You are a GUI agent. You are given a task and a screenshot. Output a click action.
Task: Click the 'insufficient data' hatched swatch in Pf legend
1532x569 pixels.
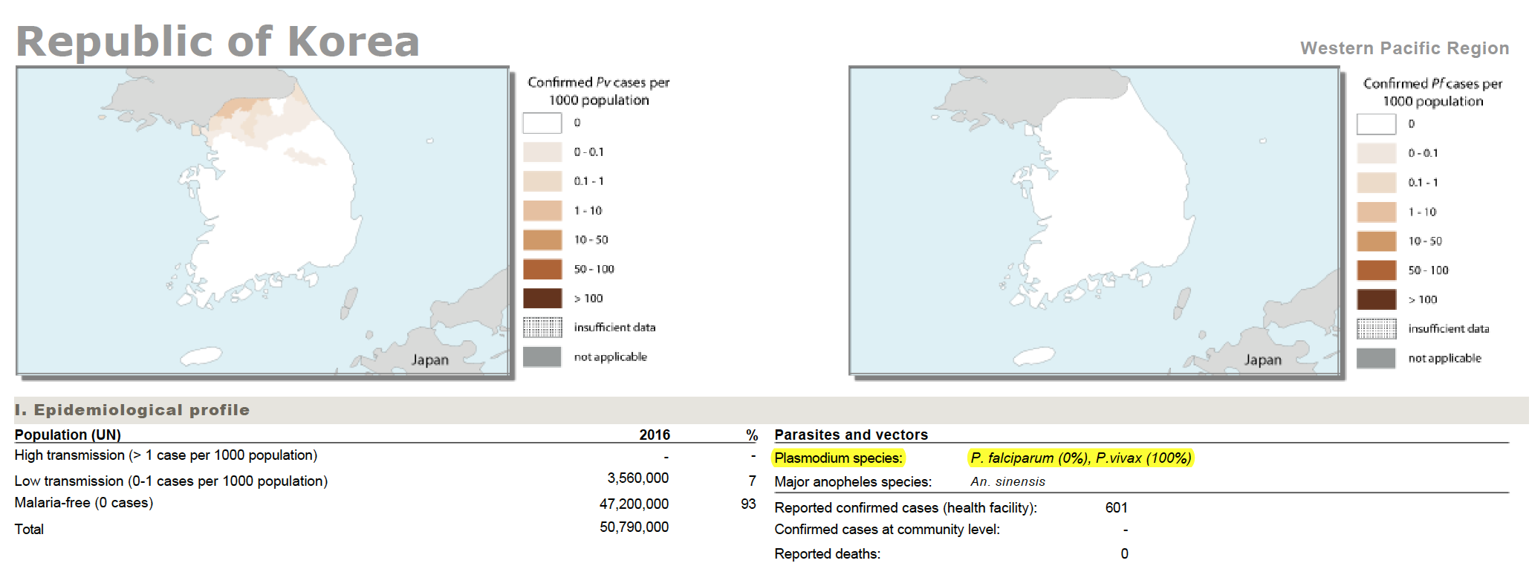click(x=1376, y=328)
